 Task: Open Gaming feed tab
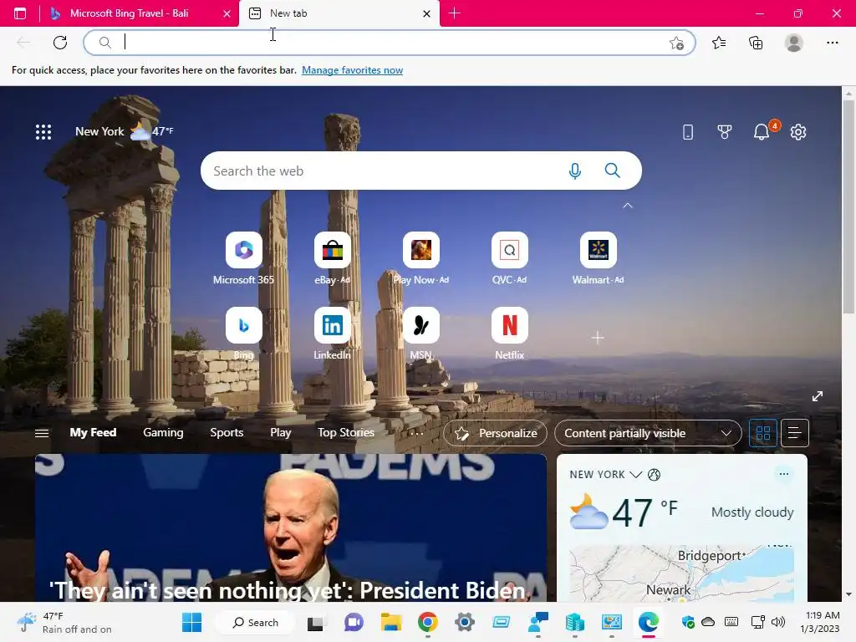[163, 432]
